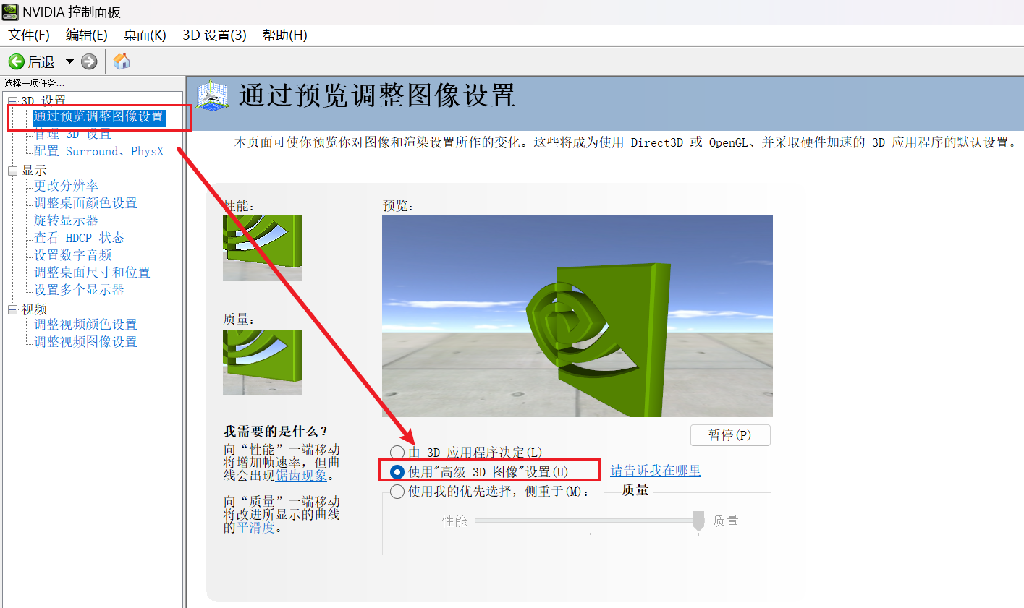This screenshot has height=608, width=1024.
Task: Open the 文件(F) menu
Action: [29, 35]
